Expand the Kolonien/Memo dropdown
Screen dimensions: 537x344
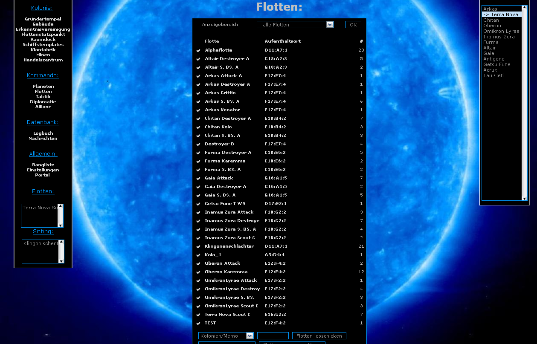point(250,336)
